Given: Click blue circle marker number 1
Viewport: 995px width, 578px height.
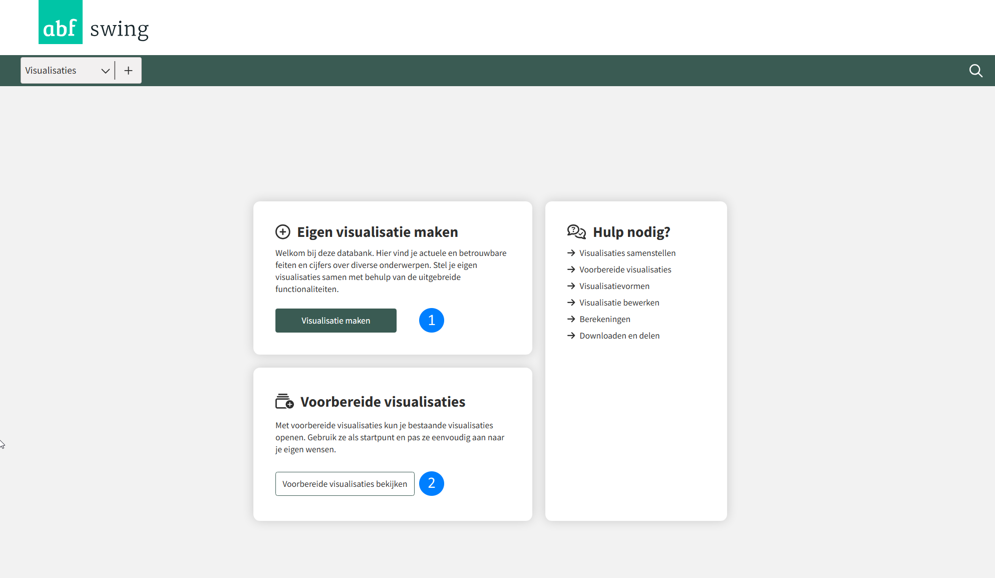Looking at the screenshot, I should (x=431, y=320).
